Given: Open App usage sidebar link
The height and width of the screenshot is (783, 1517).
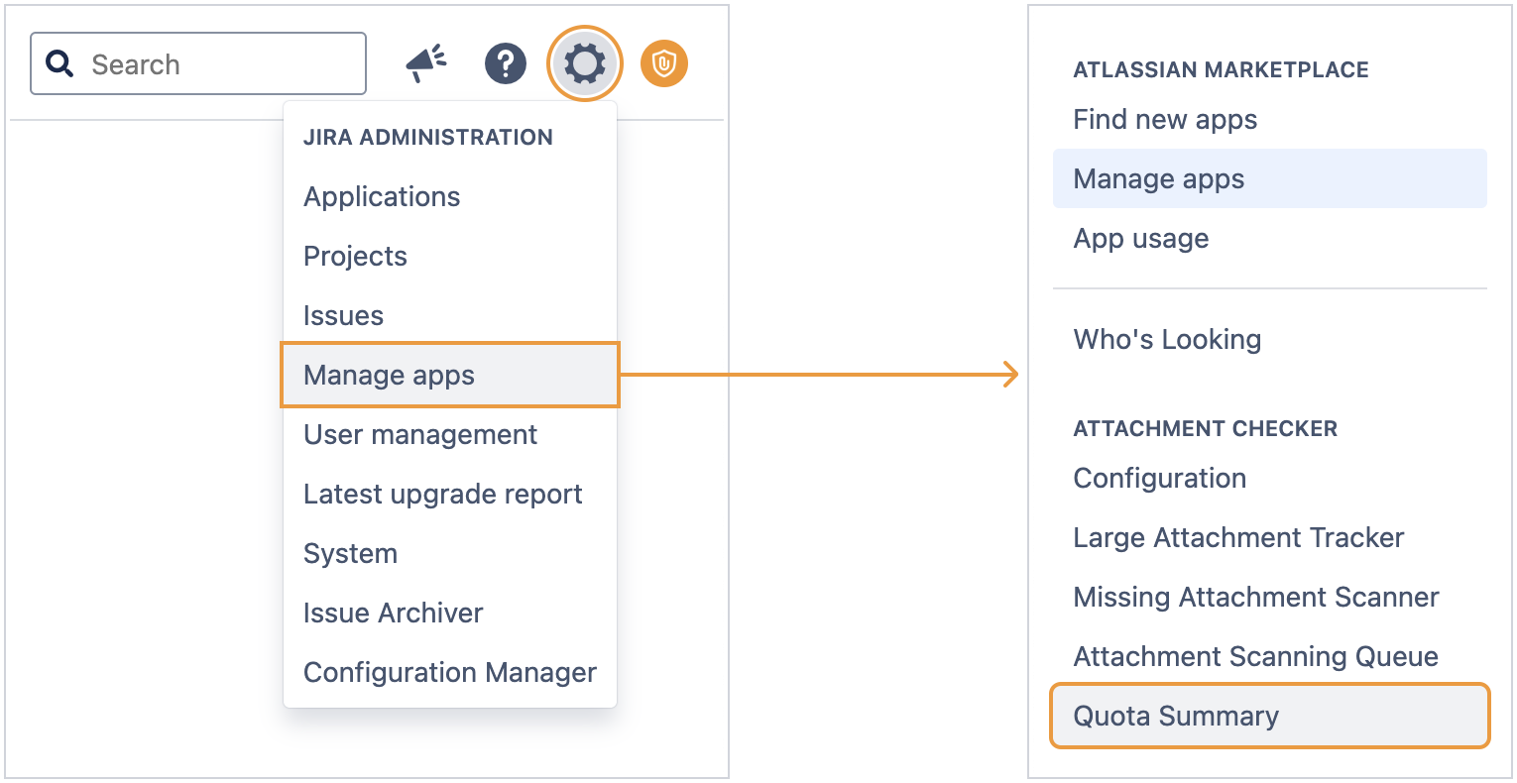Looking at the screenshot, I should tap(1140, 239).
